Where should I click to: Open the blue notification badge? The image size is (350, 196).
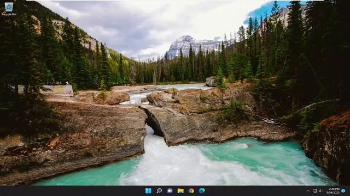(x=343, y=191)
